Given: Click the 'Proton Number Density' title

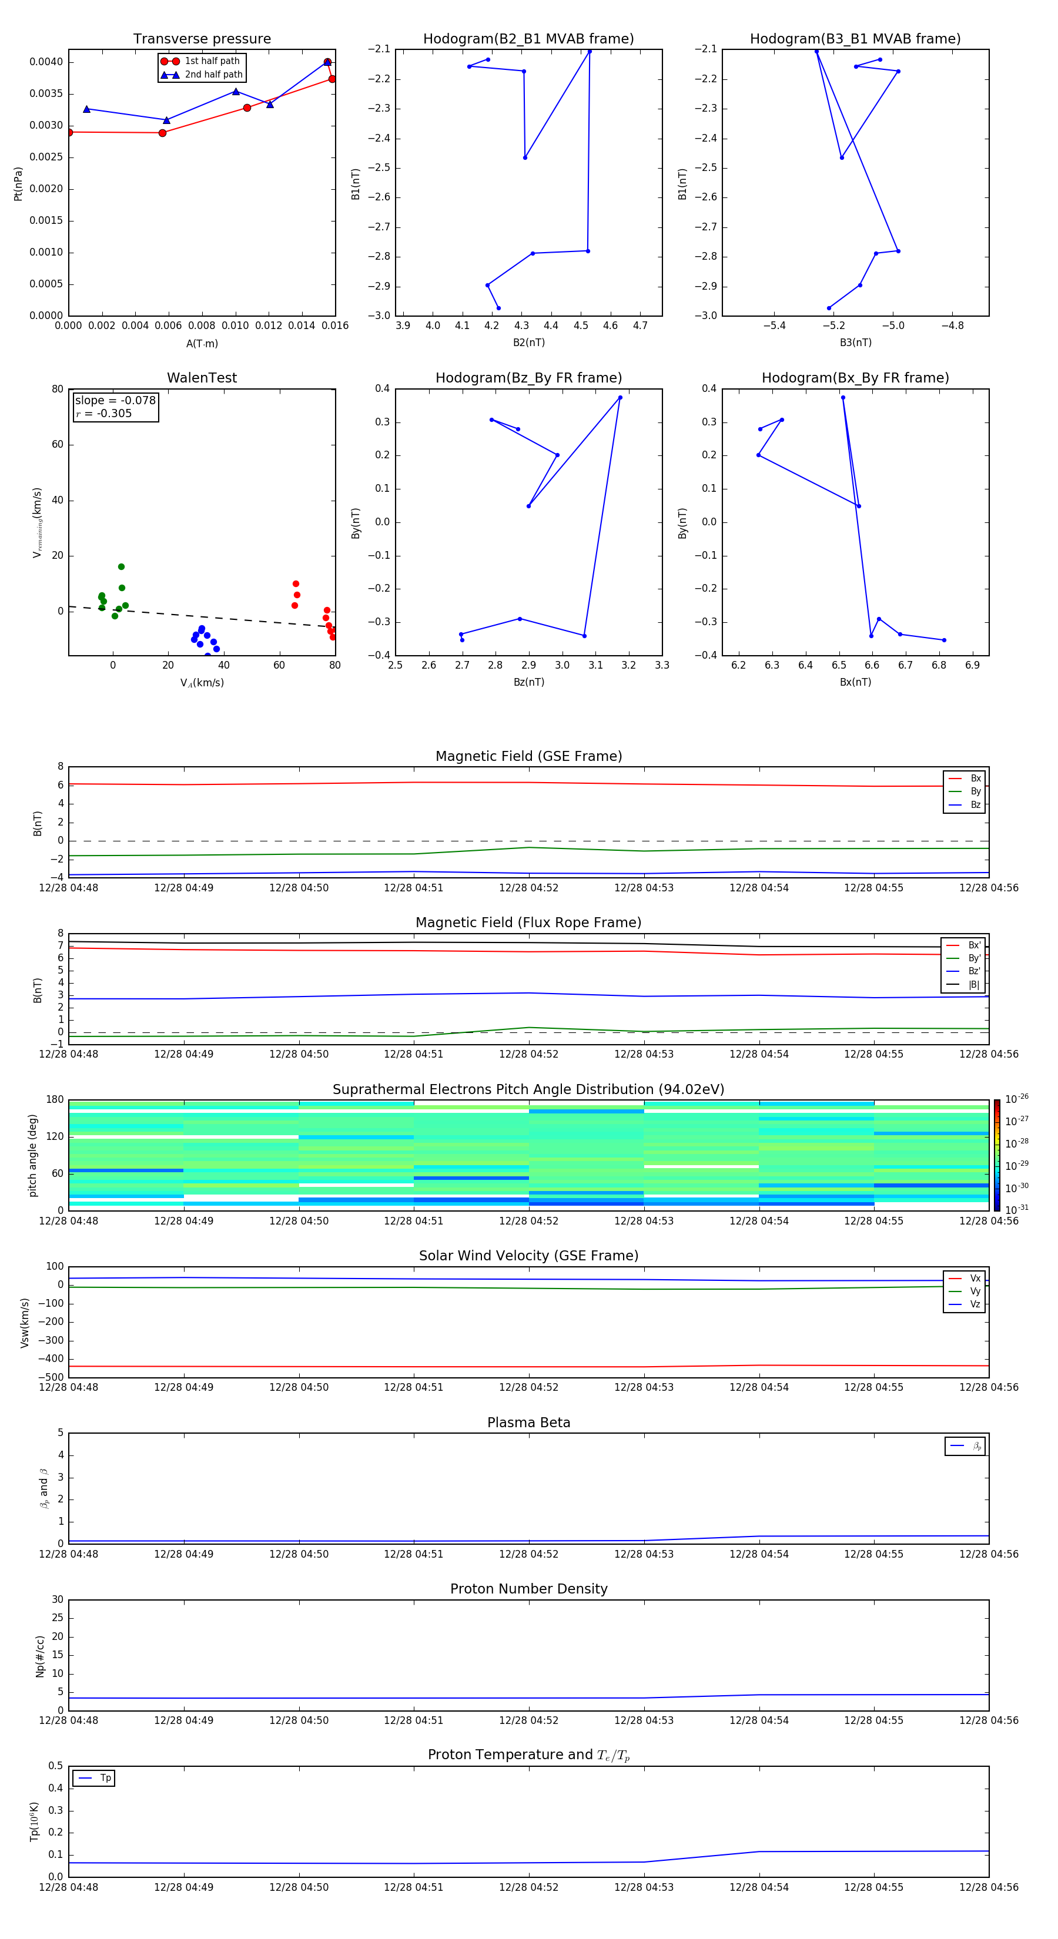Looking at the screenshot, I should coord(528,1589).
